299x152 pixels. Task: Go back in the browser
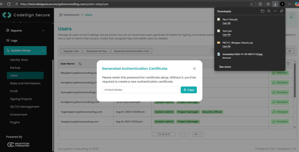pyautogui.click(x=2, y=4)
